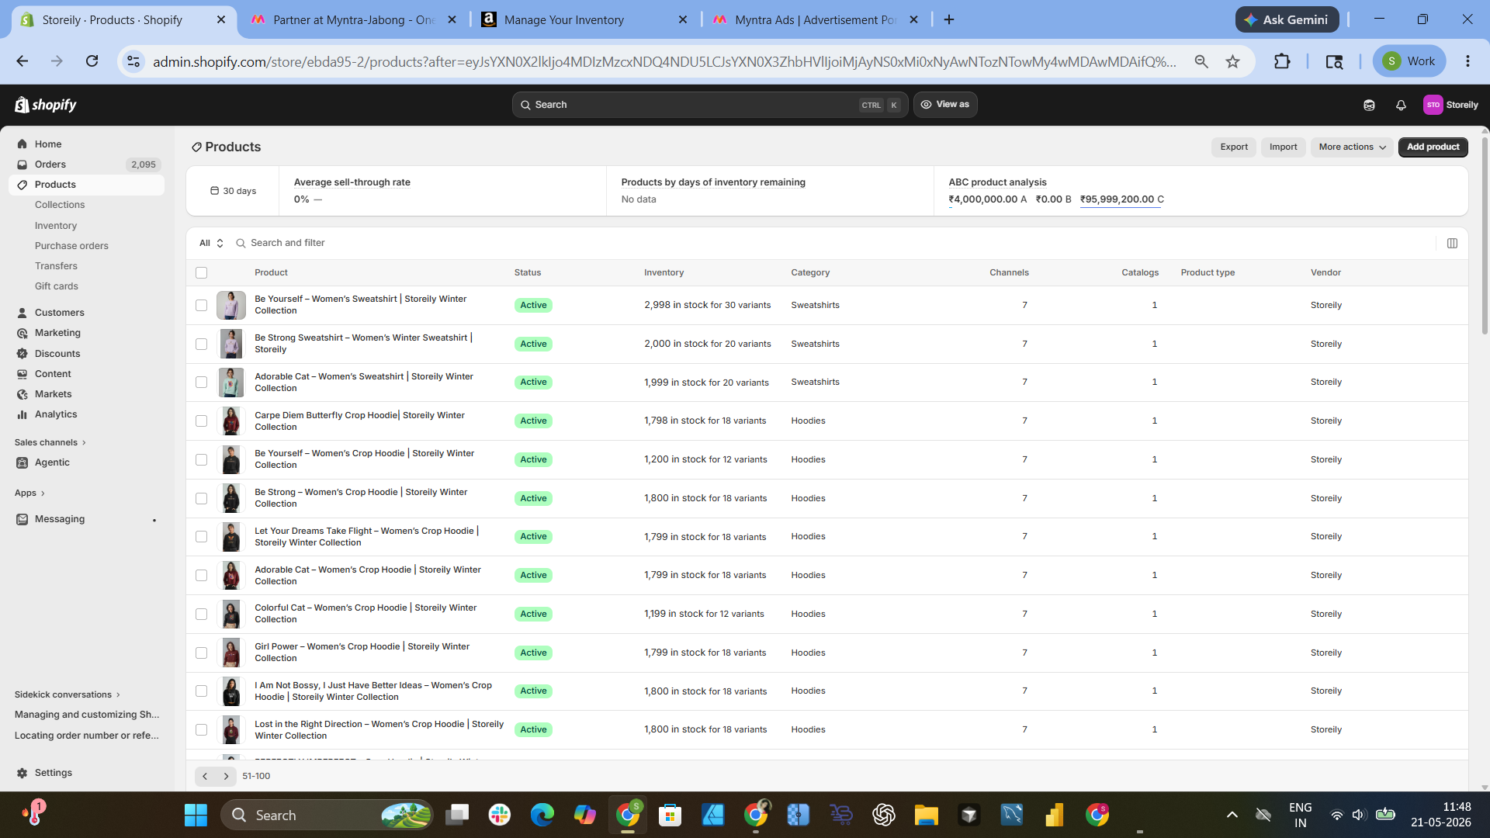Open the All views dropdown
The image size is (1490, 838).
tap(211, 244)
